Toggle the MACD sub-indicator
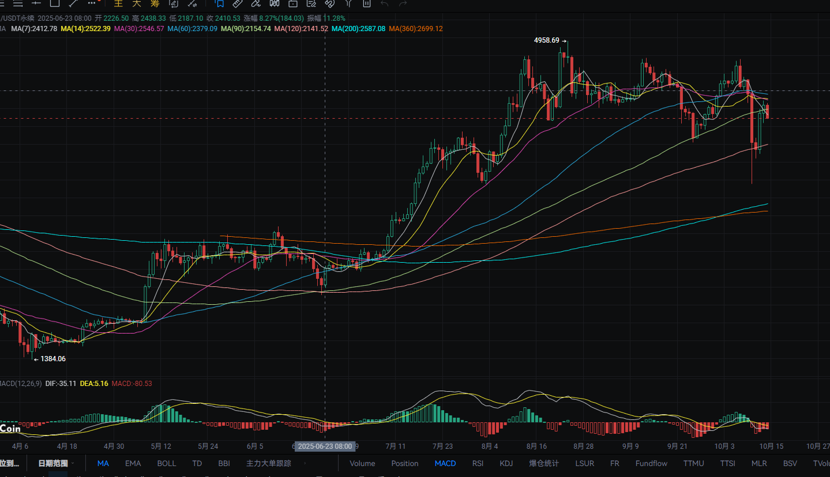 pyautogui.click(x=445, y=463)
